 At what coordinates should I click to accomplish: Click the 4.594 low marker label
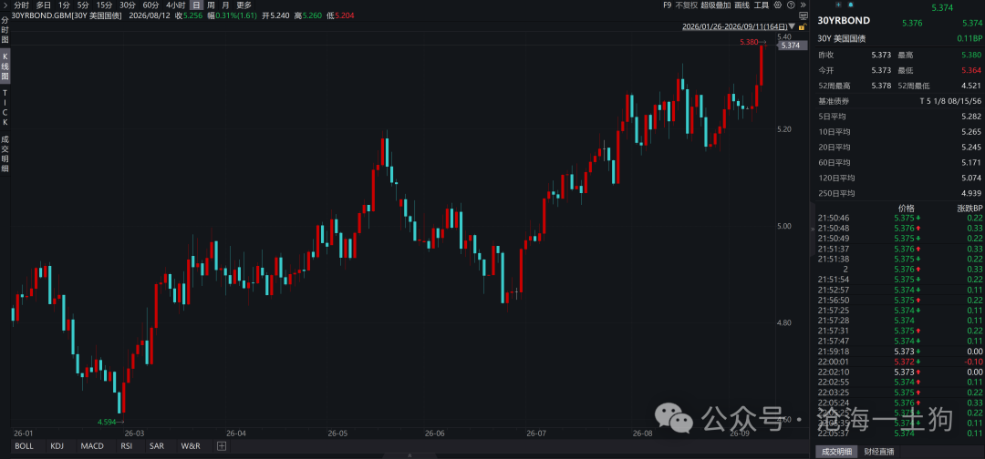click(x=107, y=422)
